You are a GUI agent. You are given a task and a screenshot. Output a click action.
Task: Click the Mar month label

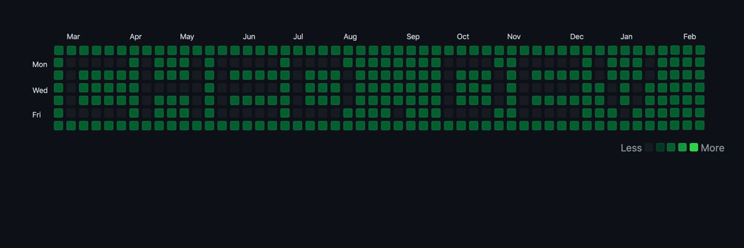click(x=73, y=37)
